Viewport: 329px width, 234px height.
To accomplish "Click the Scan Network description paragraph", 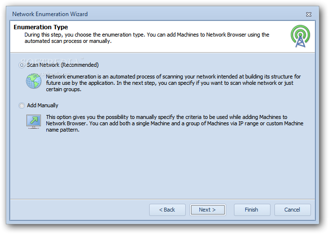I will pos(174,83).
